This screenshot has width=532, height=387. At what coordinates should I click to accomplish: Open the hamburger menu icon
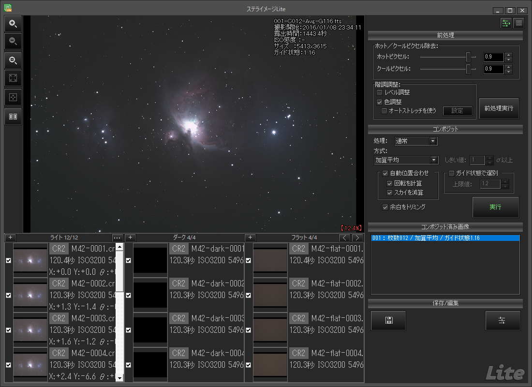click(x=518, y=23)
